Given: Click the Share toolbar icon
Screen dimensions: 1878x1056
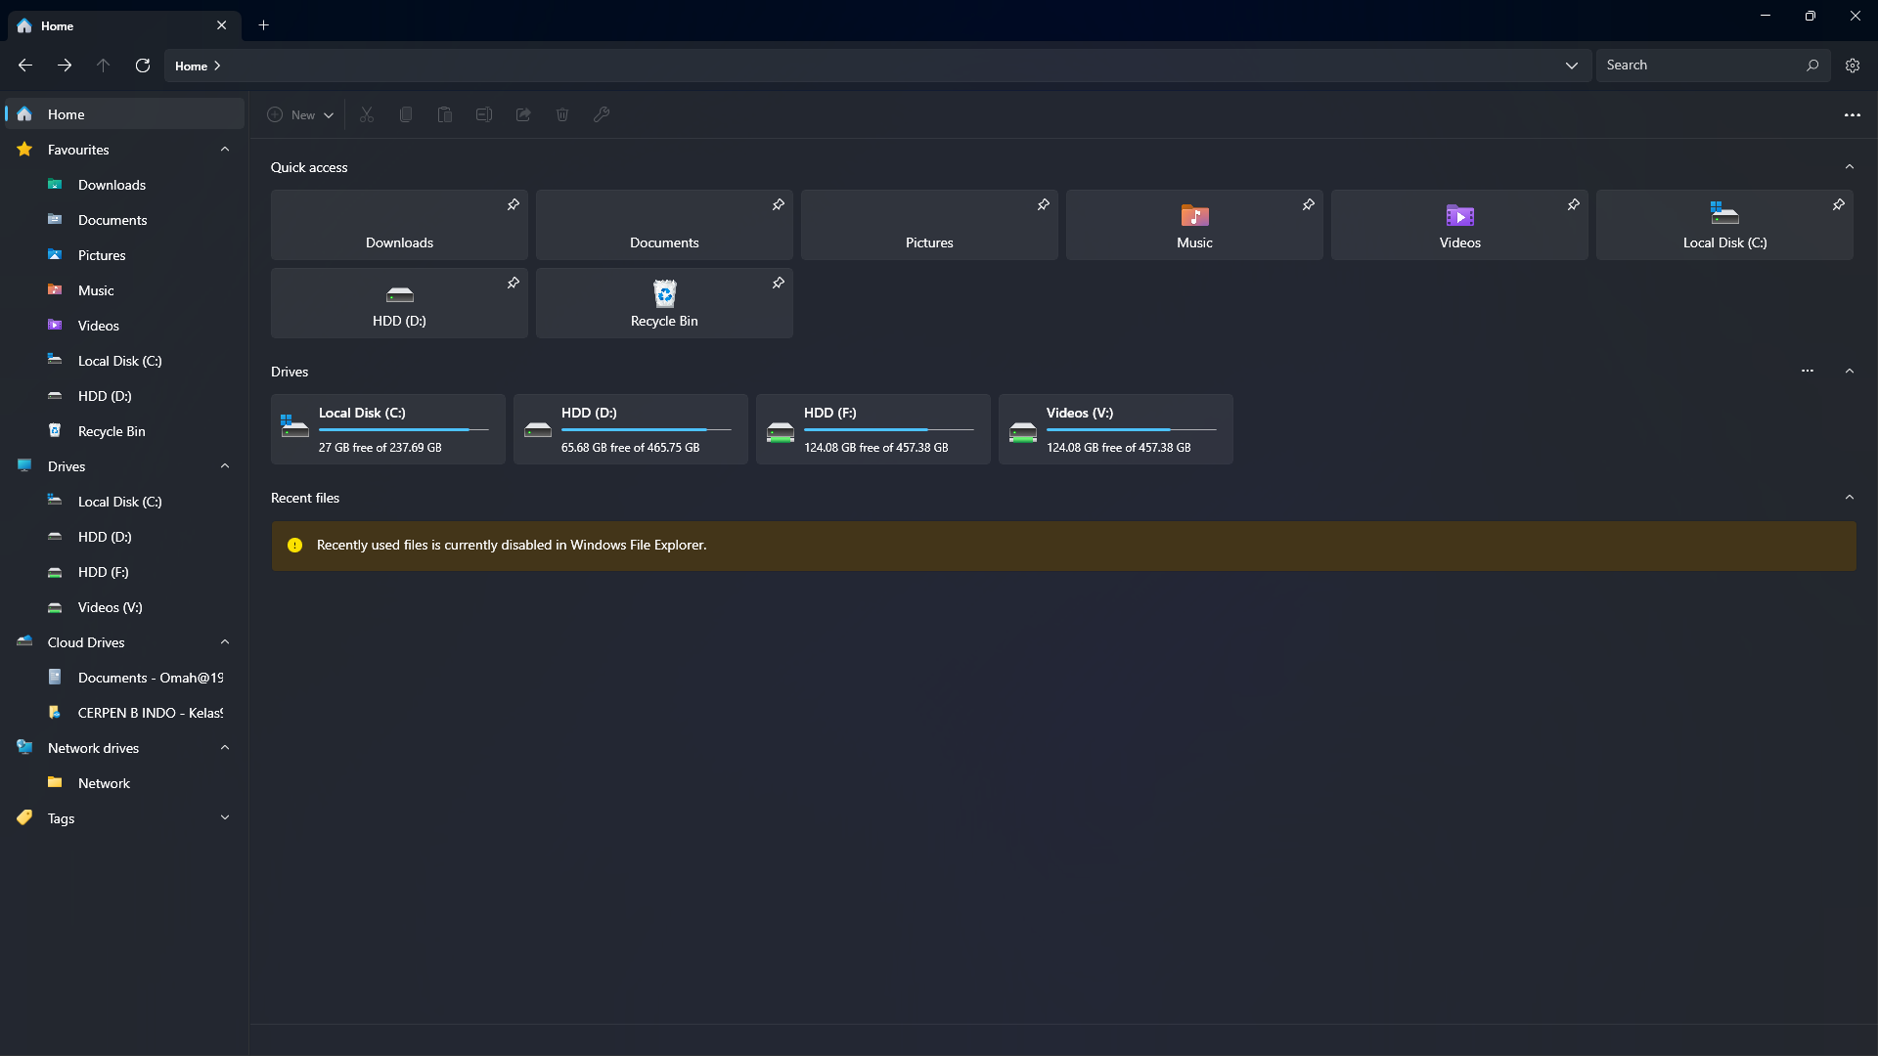Looking at the screenshot, I should tap(523, 114).
